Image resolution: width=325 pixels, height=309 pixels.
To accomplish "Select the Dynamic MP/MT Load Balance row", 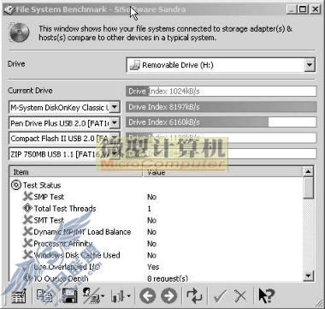I will click(157, 232).
